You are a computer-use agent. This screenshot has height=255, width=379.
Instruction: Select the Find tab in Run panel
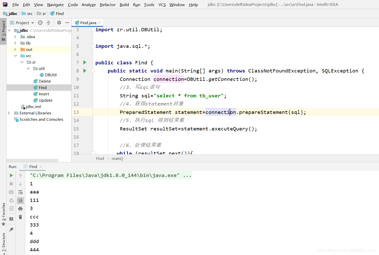click(x=33, y=167)
